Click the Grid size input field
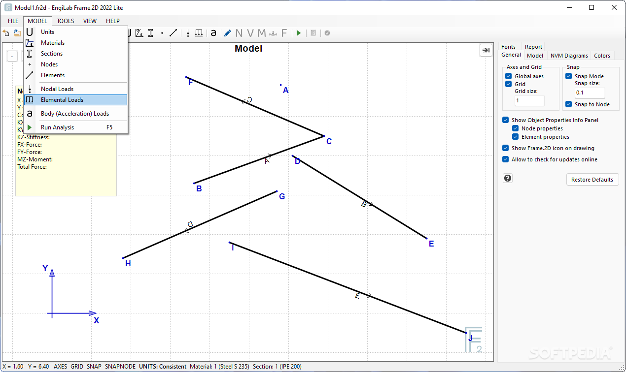Image resolution: width=626 pixels, height=372 pixels. point(529,100)
